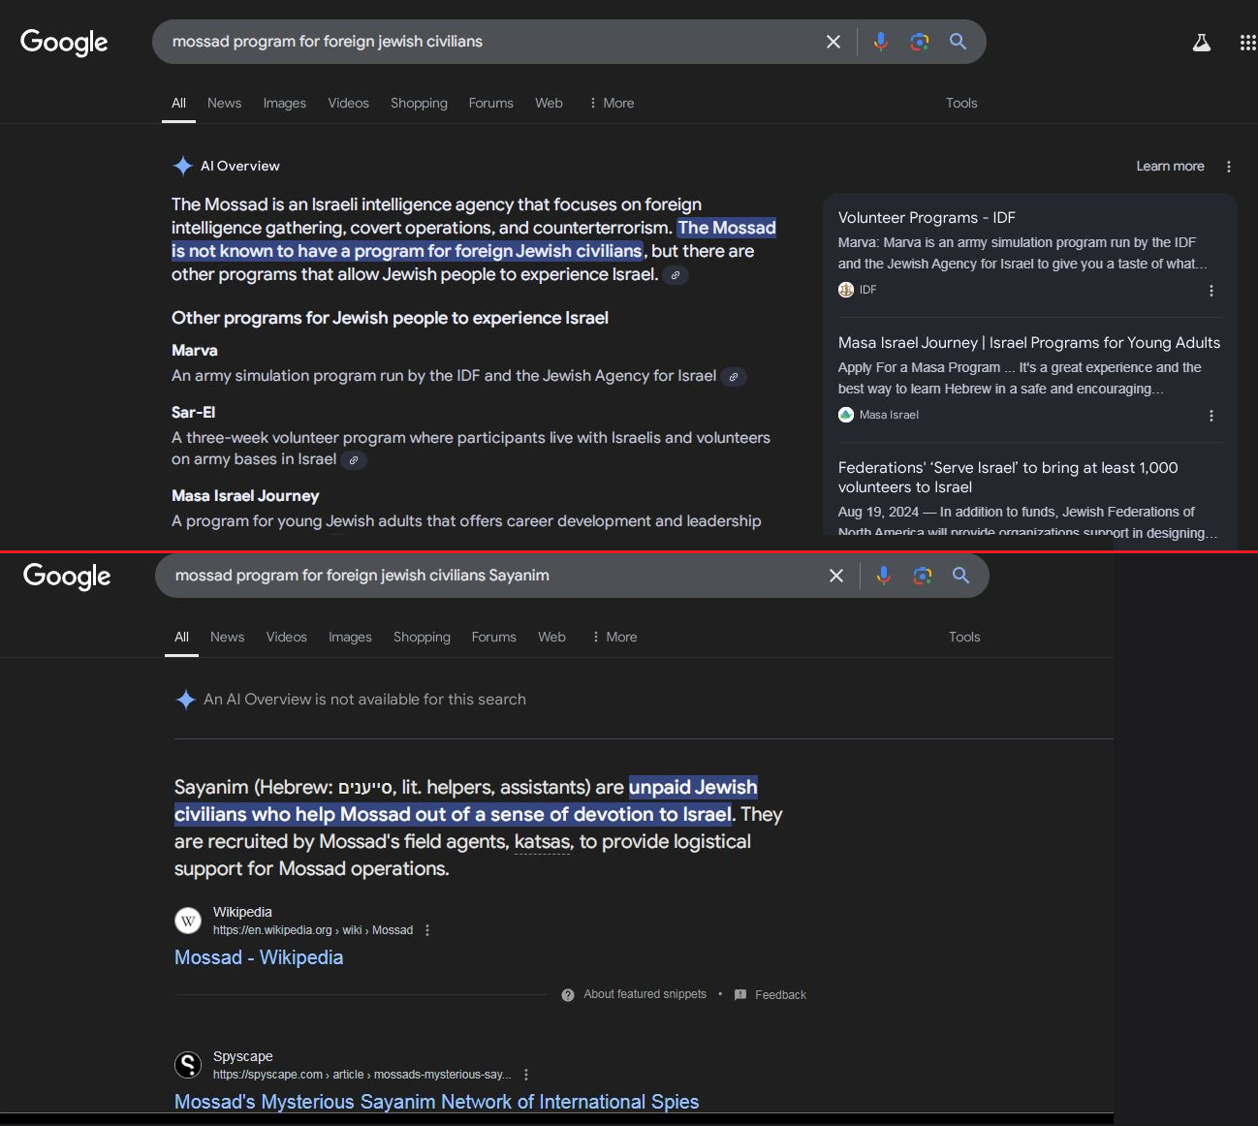
Task: Click the IDF favicon in the Volunteer Programs card
Action: pos(846,290)
